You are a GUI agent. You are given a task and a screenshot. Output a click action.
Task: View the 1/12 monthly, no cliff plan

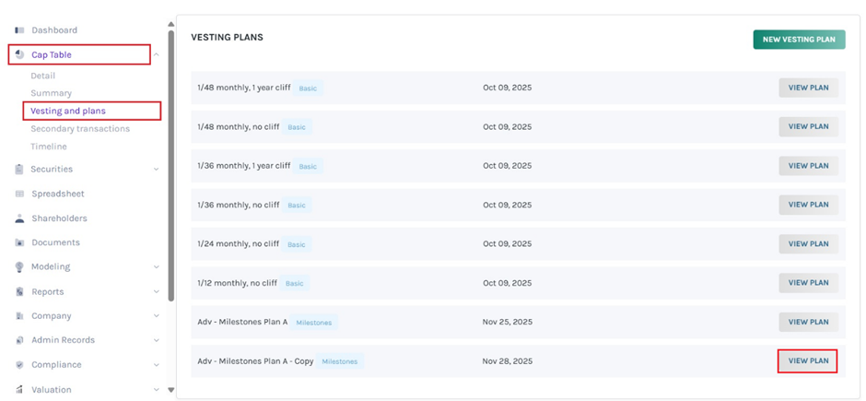(808, 283)
